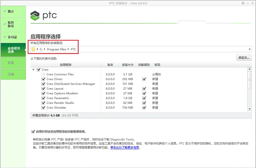Click the 完成 step in sidebar
256x168 pixels.
point(13,74)
